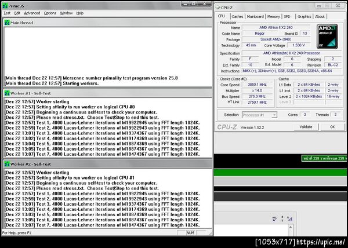Click the Main thread window icon

coord(7,23)
